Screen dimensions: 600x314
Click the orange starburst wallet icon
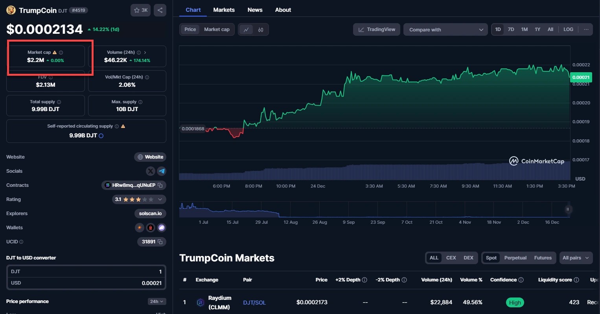coord(140,228)
